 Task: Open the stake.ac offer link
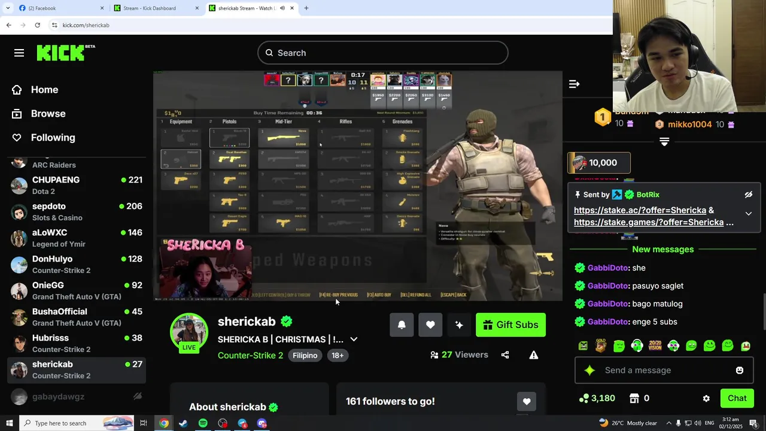(640, 210)
